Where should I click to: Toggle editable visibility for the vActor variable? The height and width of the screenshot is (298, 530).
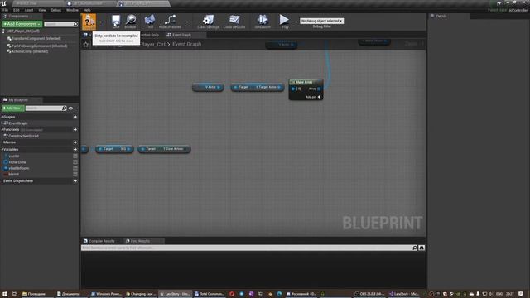(75, 156)
